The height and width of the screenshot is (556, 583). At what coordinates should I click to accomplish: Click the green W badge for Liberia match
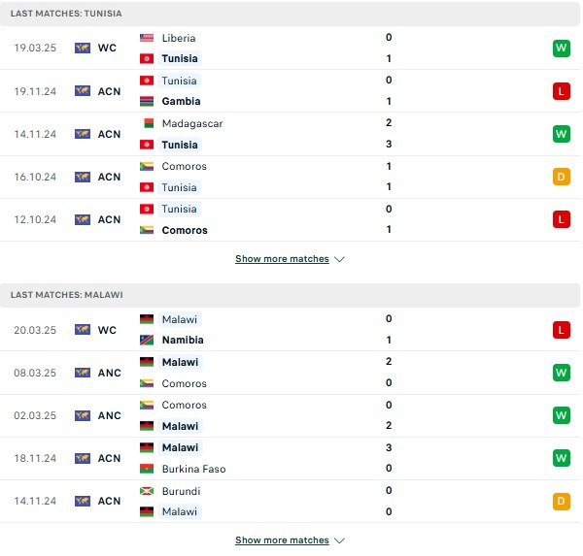point(561,49)
